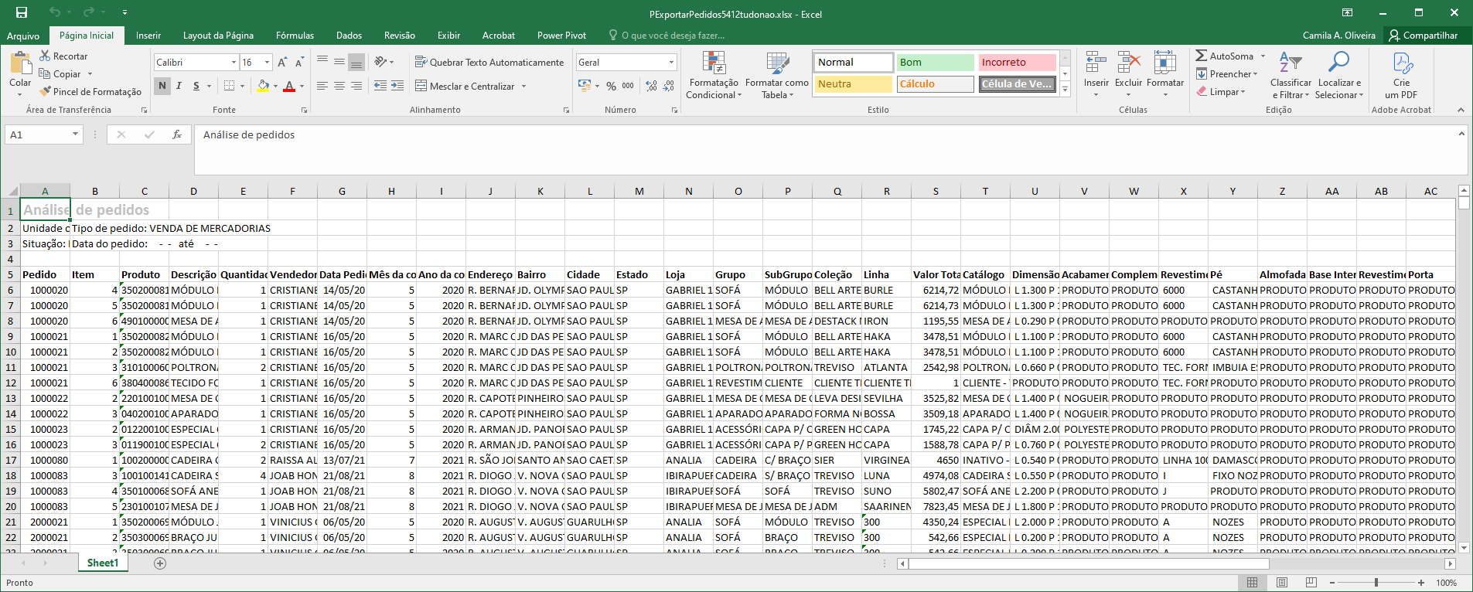Click Crie um PDF Adobe Acrobat icon

(1401, 75)
